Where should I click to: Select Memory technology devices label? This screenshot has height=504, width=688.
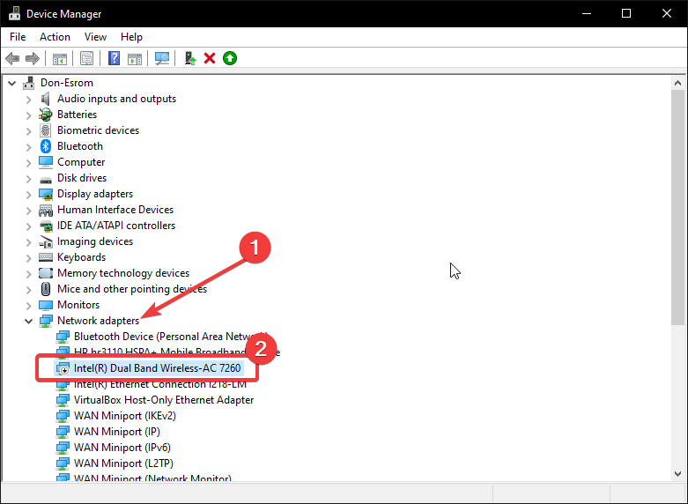(x=122, y=273)
